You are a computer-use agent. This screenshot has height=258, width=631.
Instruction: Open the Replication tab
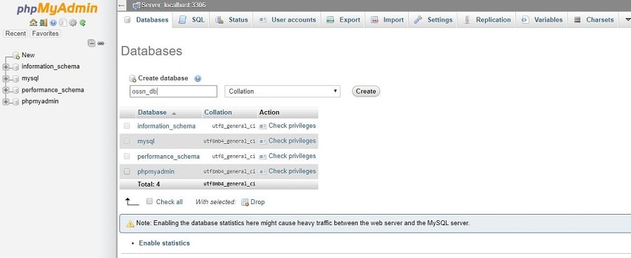click(x=487, y=20)
